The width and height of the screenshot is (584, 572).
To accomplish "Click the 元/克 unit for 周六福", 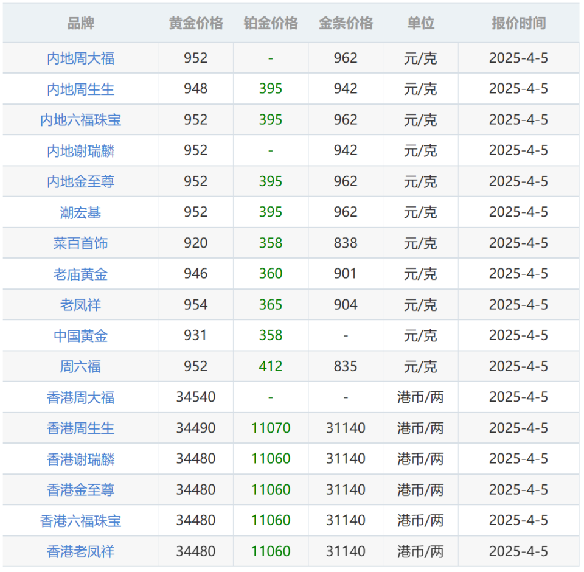I will (x=420, y=367).
